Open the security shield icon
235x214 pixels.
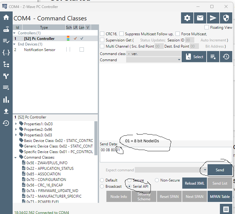tap(226, 18)
